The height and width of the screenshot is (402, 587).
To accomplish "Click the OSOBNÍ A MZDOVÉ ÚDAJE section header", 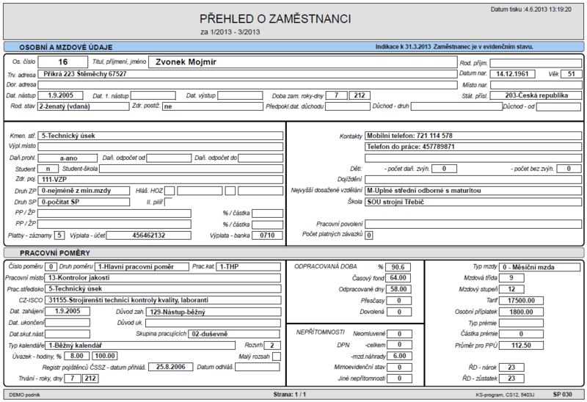I will tap(66, 47).
